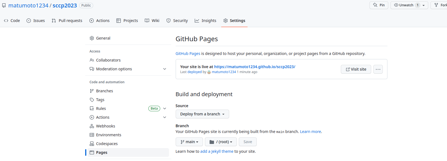Click the Rules sidebar icon

92,109
